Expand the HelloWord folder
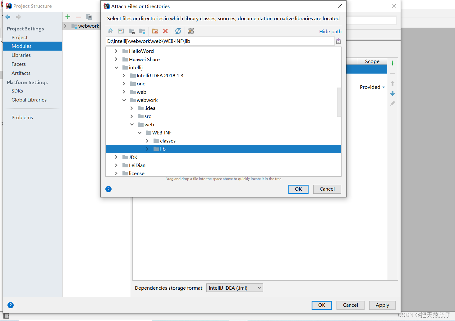Viewport: 455px width, 321px height. coord(116,51)
